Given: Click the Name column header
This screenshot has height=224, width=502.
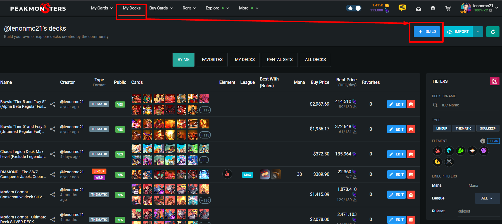Looking at the screenshot, I should coord(6,82).
